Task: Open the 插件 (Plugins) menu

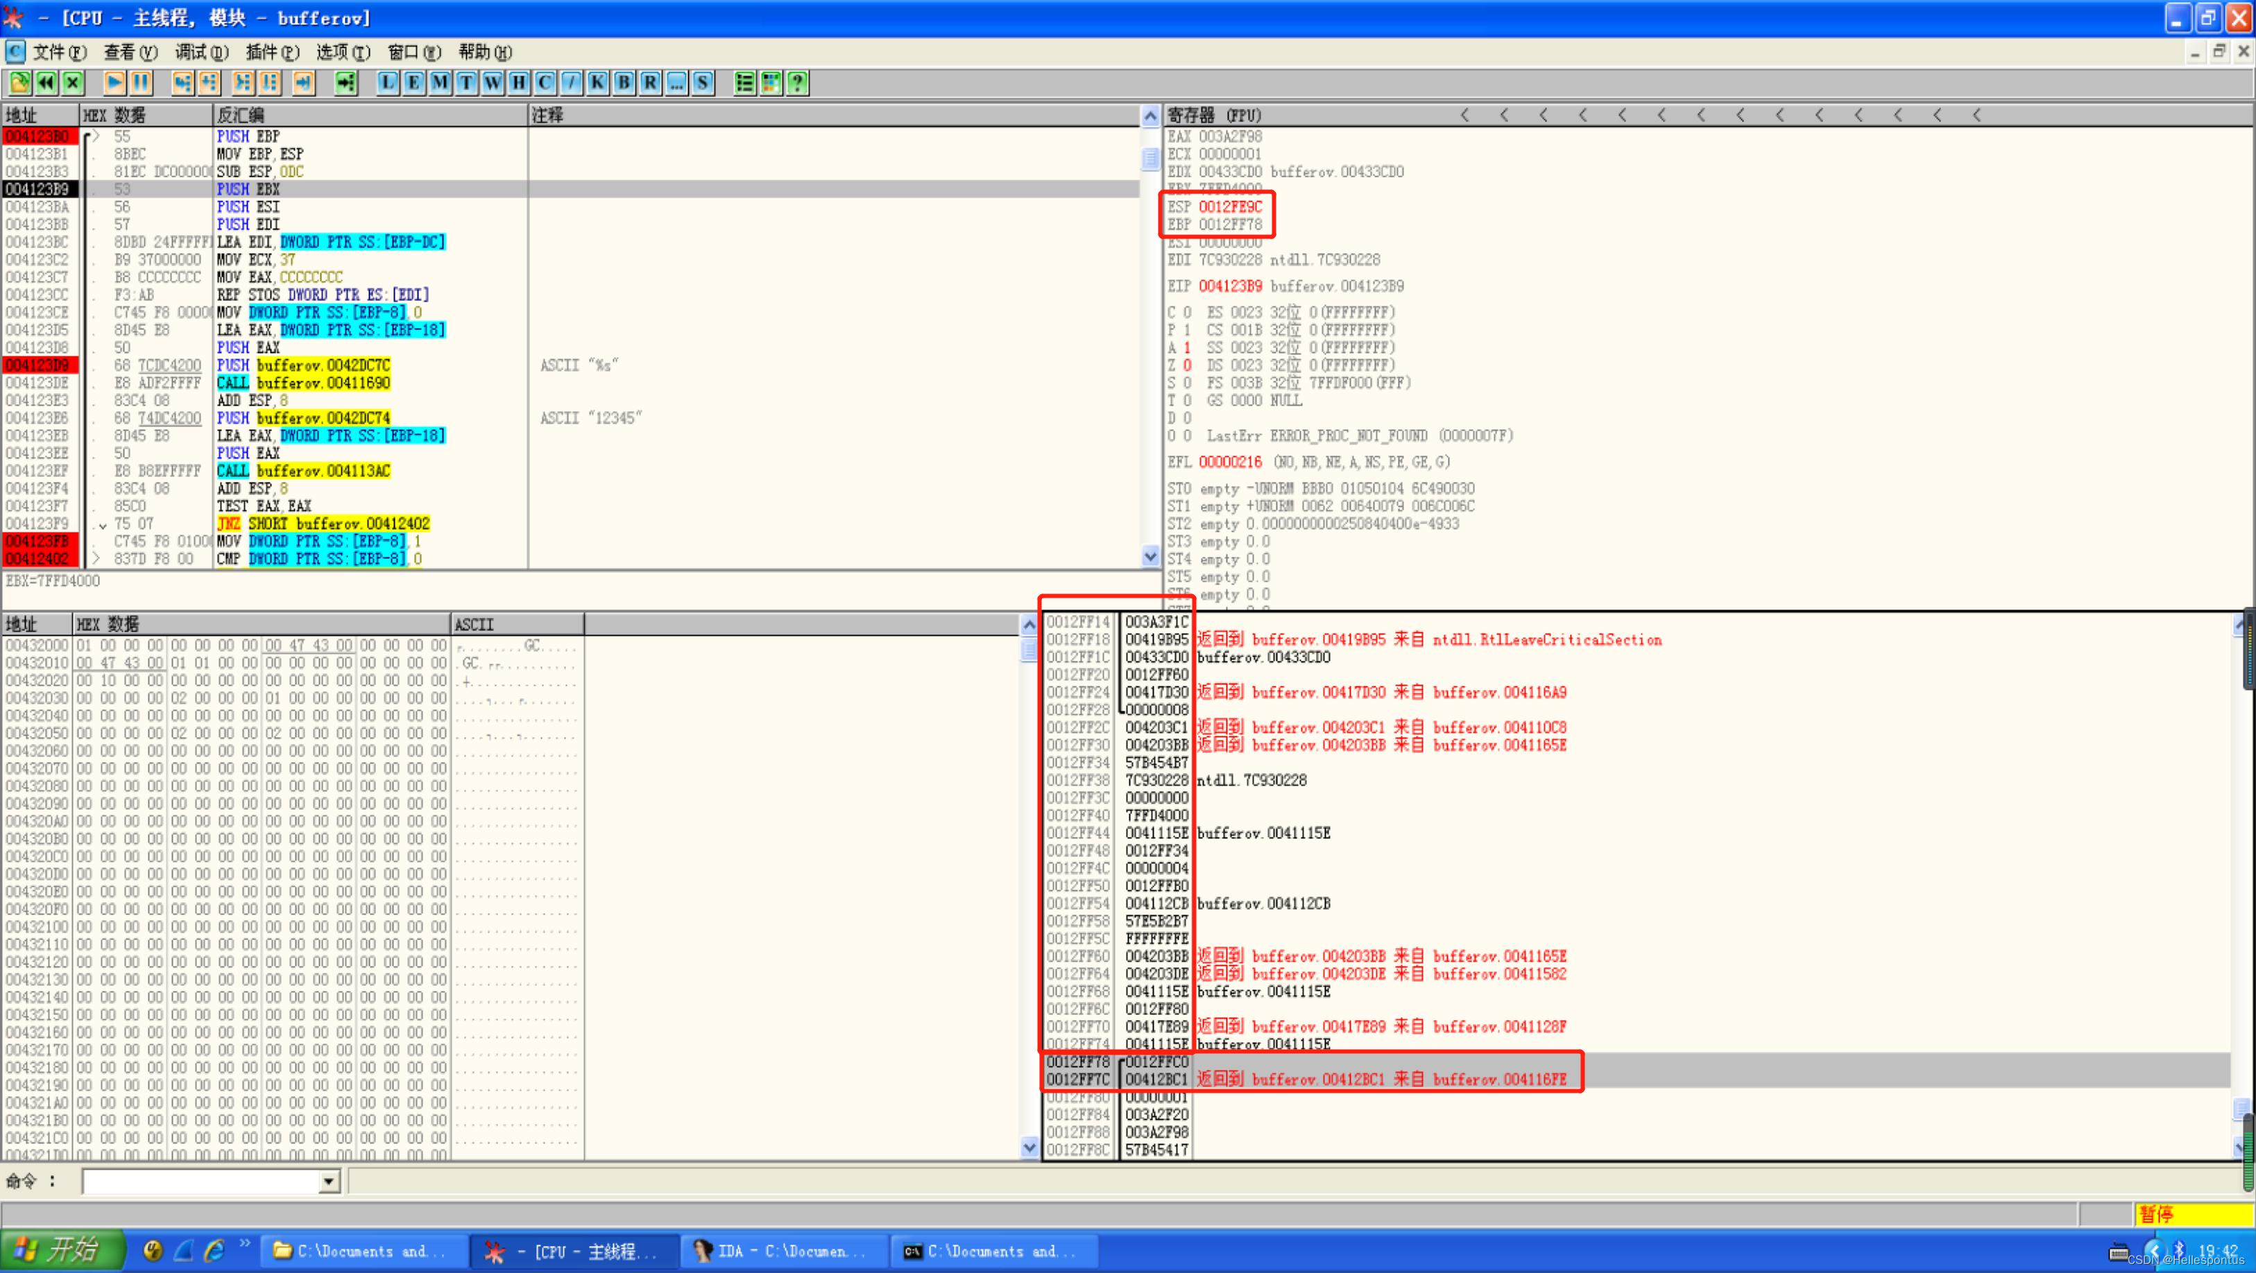Action: (273, 53)
